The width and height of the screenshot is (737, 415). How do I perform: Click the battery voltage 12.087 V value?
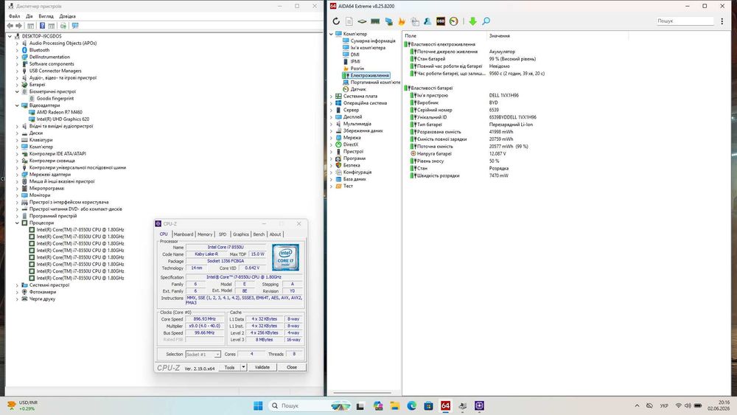tap(497, 153)
